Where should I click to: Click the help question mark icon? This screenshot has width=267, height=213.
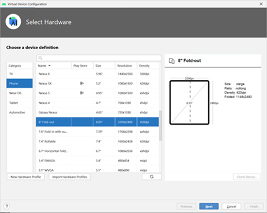[7, 206]
